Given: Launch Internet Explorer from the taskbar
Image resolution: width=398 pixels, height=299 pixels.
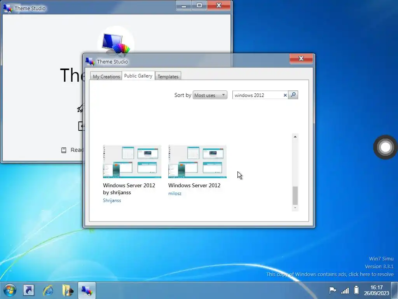Looking at the screenshot, I should pyautogui.click(x=48, y=290).
